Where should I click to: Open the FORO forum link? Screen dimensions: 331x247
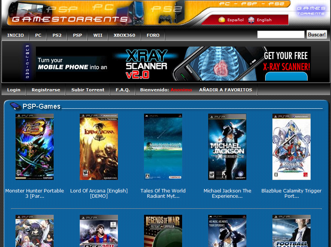pos(153,35)
